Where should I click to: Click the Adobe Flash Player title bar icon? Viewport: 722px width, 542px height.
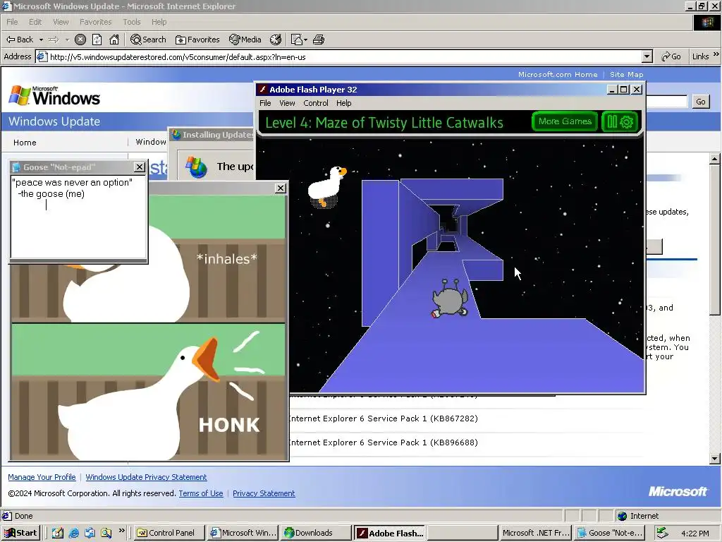tap(262, 90)
